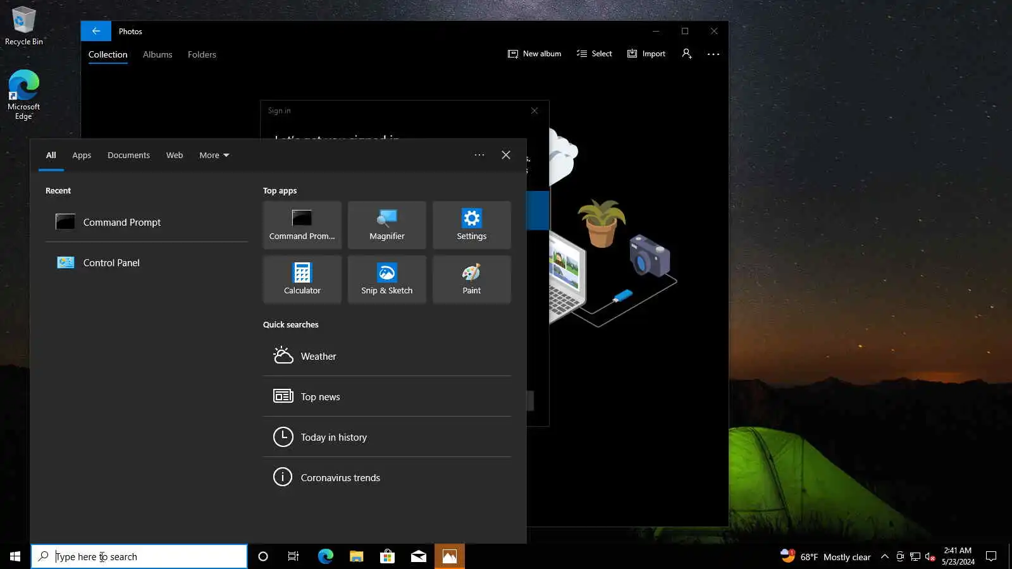Open the Collection tab in Photos

pyautogui.click(x=108, y=54)
